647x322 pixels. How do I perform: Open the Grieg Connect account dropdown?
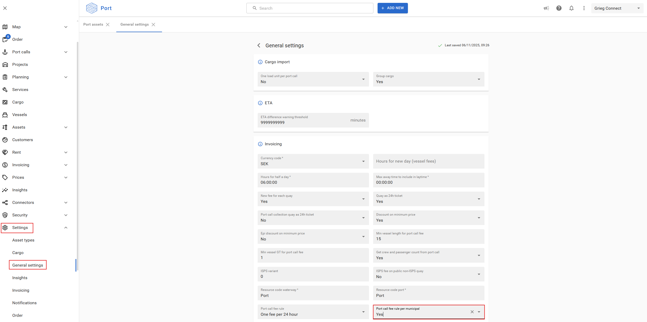point(617,8)
